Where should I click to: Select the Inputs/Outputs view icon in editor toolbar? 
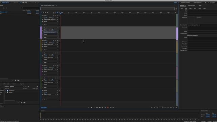(x=41, y=13)
